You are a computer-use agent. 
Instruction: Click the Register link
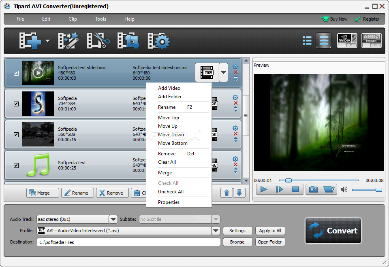point(367,19)
